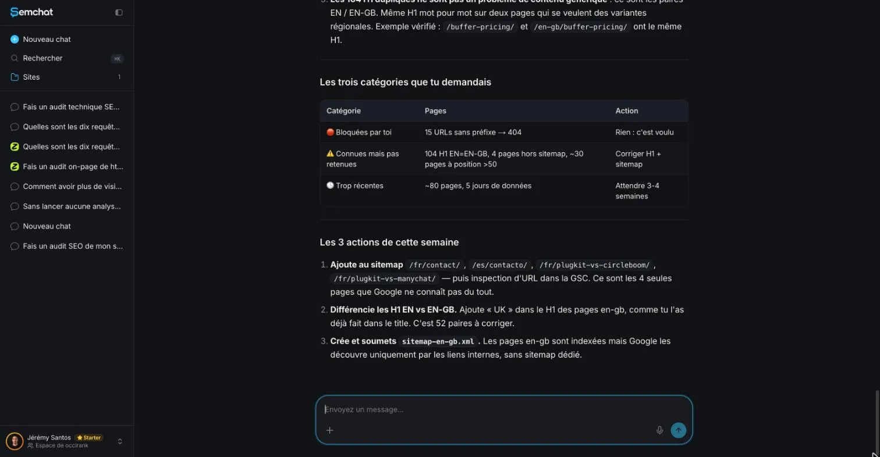Click 'Connues mais pas retenues' cell
The width and height of the screenshot is (880, 457).
tap(369, 159)
